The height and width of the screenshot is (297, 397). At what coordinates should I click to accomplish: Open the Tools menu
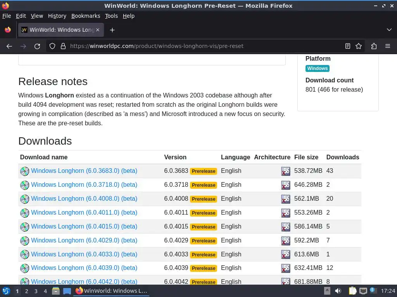point(111,16)
